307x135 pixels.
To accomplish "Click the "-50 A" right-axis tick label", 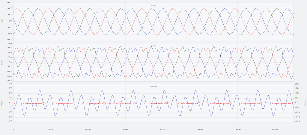I will click(x=297, y=107).
